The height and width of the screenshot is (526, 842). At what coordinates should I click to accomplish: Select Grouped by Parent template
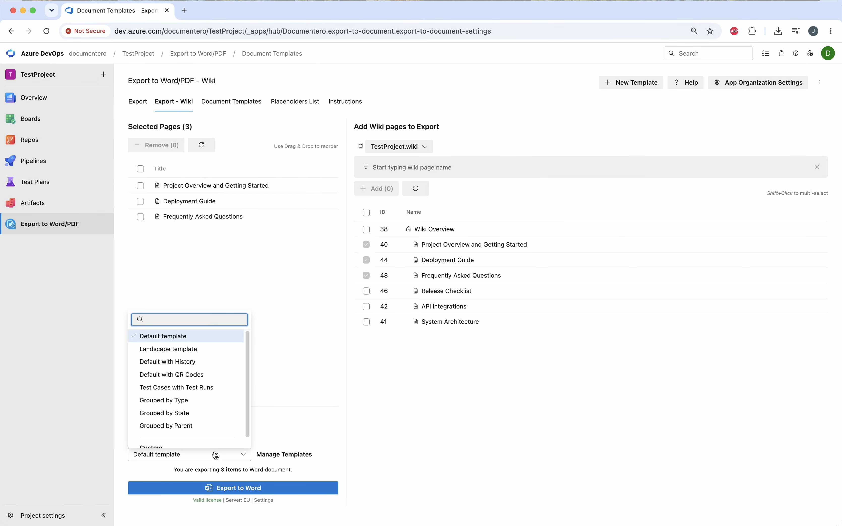click(x=186, y=426)
